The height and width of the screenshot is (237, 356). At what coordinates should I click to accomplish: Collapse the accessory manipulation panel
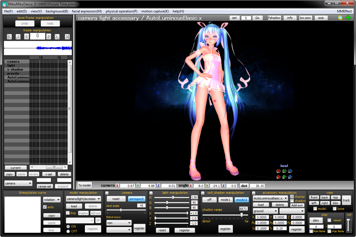coord(254,193)
